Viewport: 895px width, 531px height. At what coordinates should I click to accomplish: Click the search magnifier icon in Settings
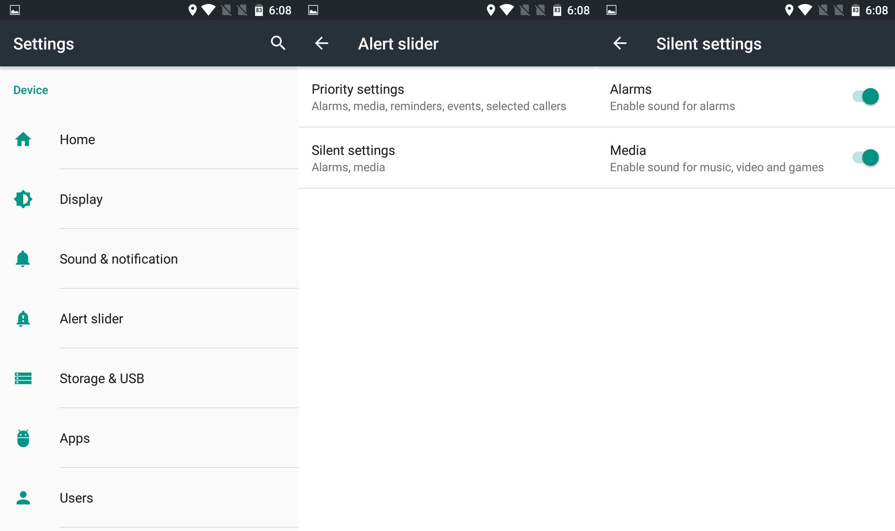click(278, 43)
